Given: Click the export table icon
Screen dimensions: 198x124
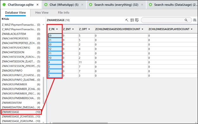Looking at the screenshot, I should tap(132, 20).
